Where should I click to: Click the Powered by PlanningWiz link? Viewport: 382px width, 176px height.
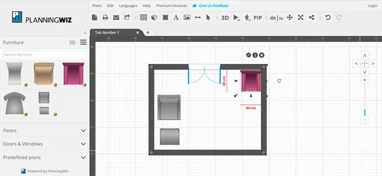point(44,171)
